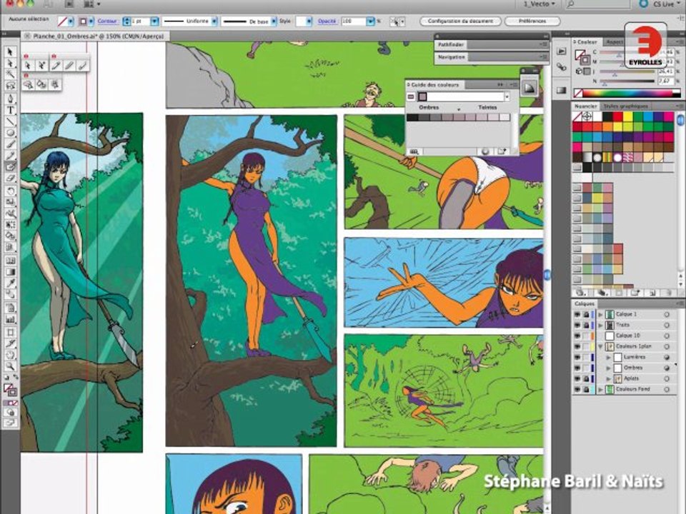Viewport: 686px width, 514px height.
Task: Click the Contour link
Action: (x=107, y=21)
